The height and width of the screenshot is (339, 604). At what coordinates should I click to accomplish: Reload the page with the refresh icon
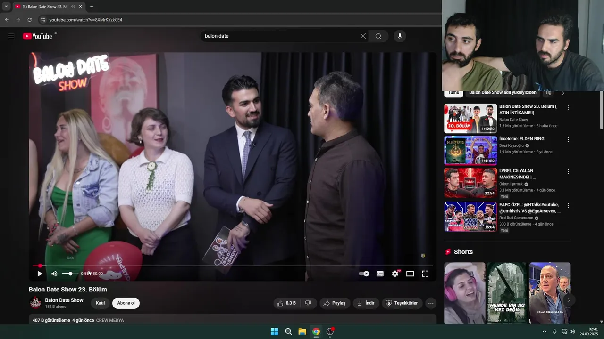pos(29,20)
